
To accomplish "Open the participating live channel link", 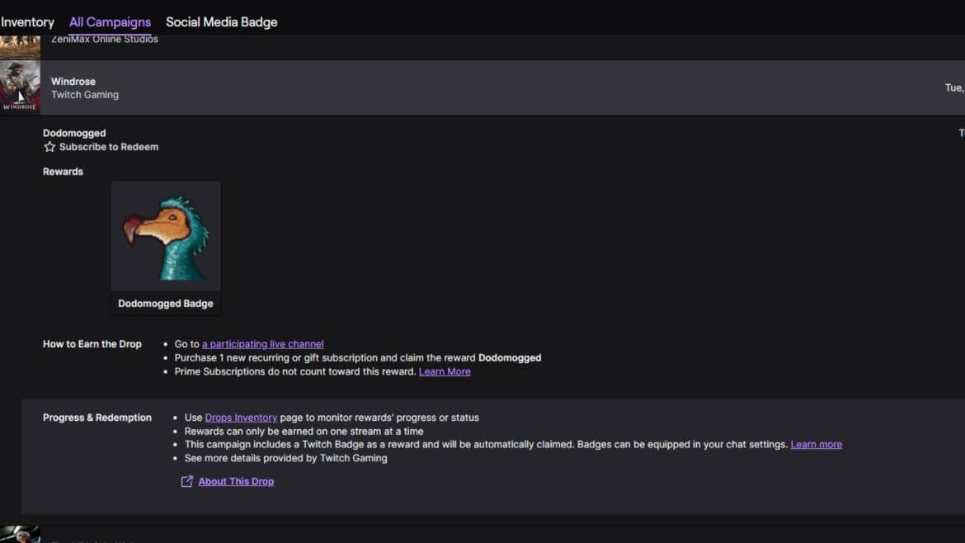I will click(x=262, y=344).
